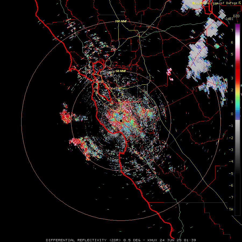Click the DZD legend title
Screen dimensions: 242x242
click(236, 16)
